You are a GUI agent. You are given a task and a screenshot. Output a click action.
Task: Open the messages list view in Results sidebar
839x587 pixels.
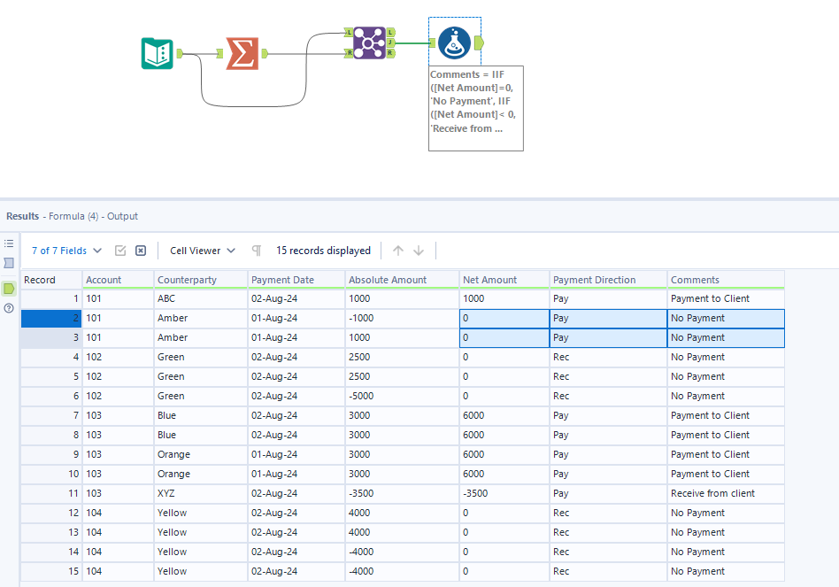9,243
